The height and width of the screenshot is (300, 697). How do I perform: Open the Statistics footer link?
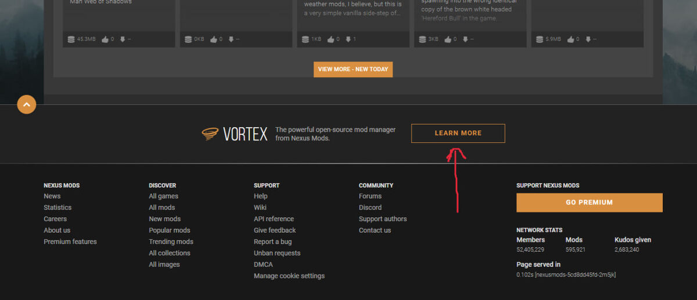58,207
